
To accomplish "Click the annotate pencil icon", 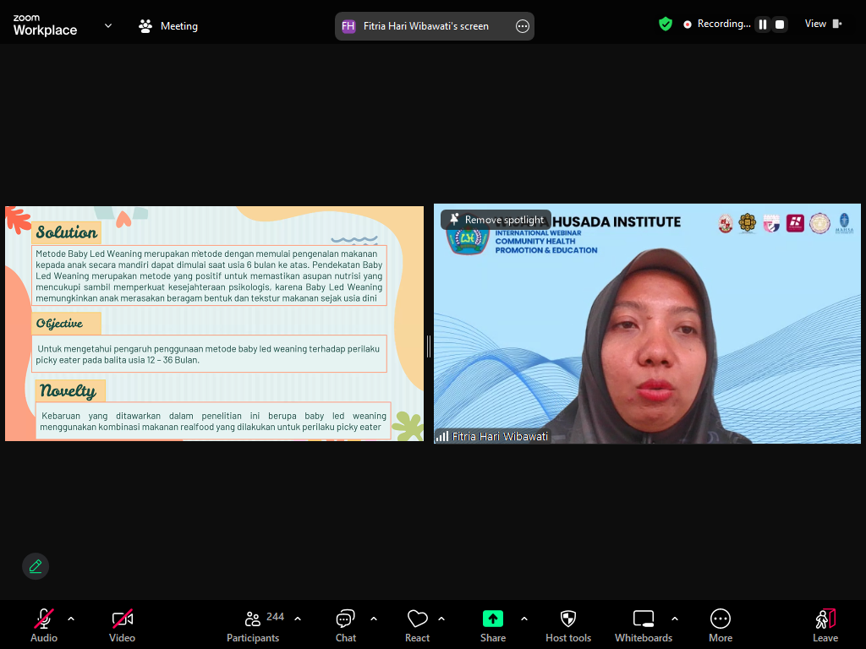I will pos(36,566).
